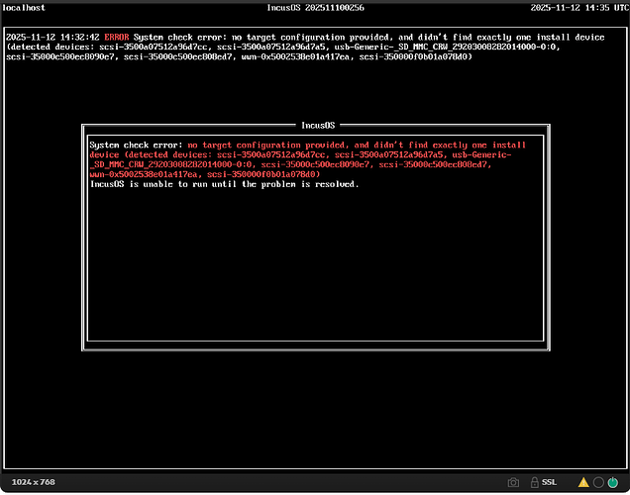Click the 1024 x 768 resolution label
The height and width of the screenshot is (495, 630).
tap(32, 482)
